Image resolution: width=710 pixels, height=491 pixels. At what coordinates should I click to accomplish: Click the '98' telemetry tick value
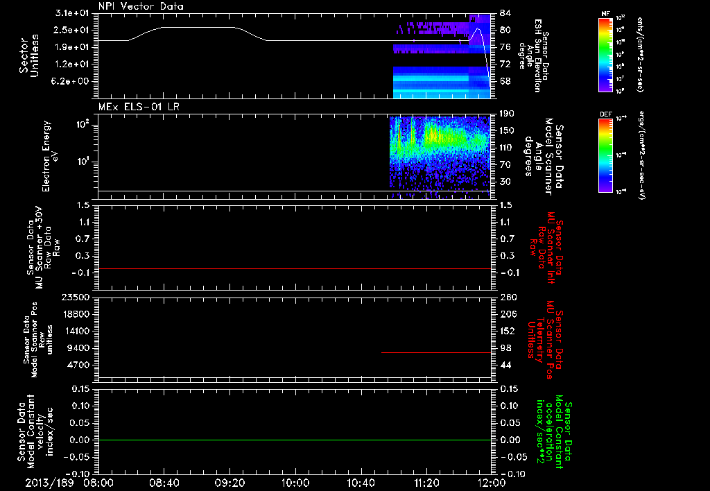[x=505, y=348]
